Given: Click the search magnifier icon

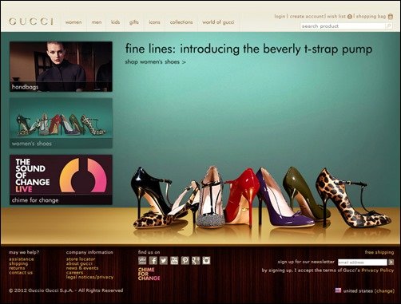Looking at the screenshot, I should 389,26.
